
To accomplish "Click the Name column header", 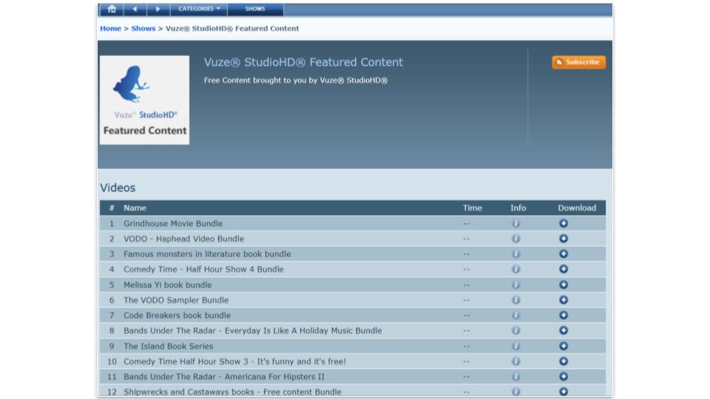I will click(x=135, y=208).
